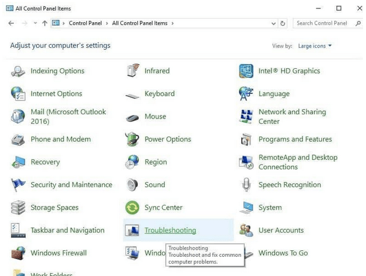Viewport: 366px width, 276px height.
Task: Click the green Sync Center icon
Action: [x=132, y=207]
